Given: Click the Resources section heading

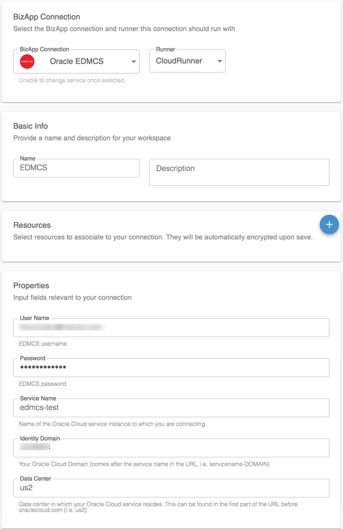Looking at the screenshot, I should tap(32, 225).
